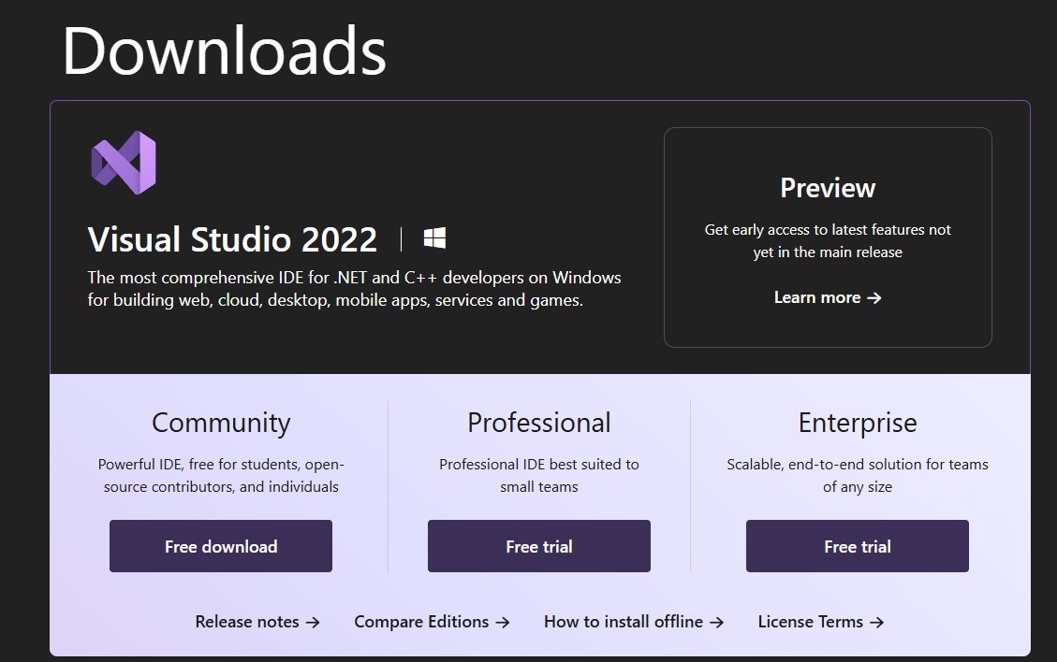
Task: Click the Community edition heading
Action: point(221,423)
